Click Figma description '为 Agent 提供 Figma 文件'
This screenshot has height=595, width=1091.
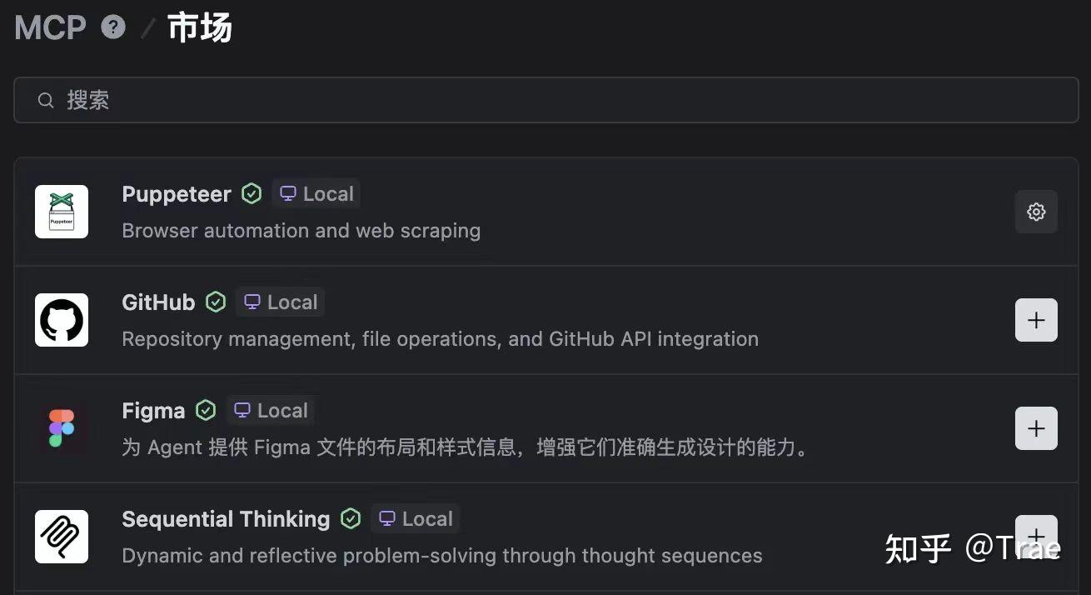coord(466,447)
